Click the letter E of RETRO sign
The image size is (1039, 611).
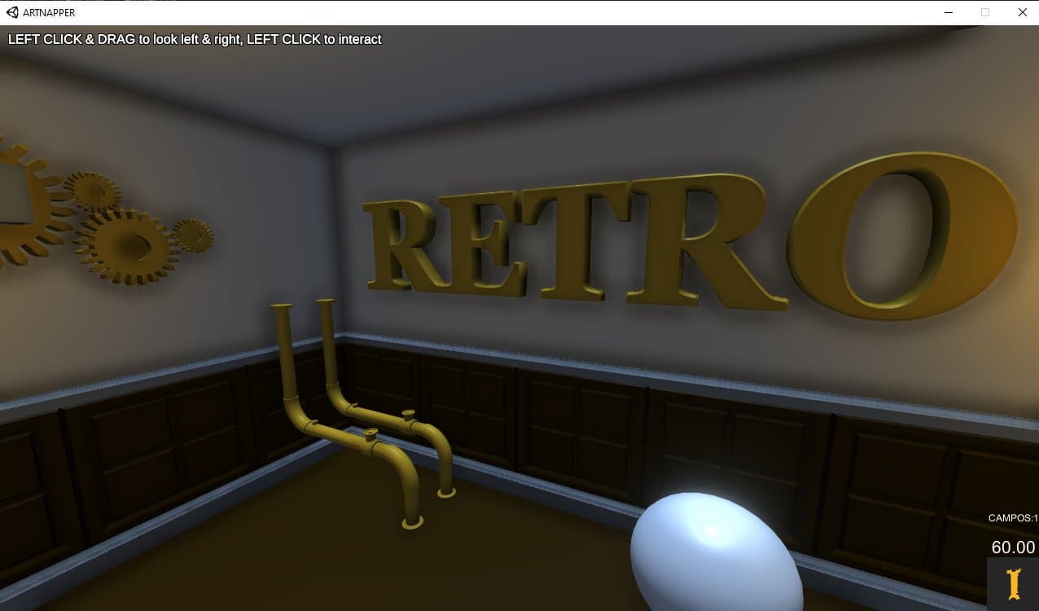point(484,244)
